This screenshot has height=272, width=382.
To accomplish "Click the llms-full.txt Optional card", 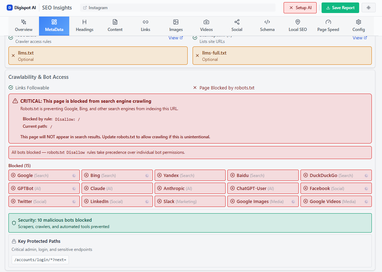I will [x=282, y=56].
